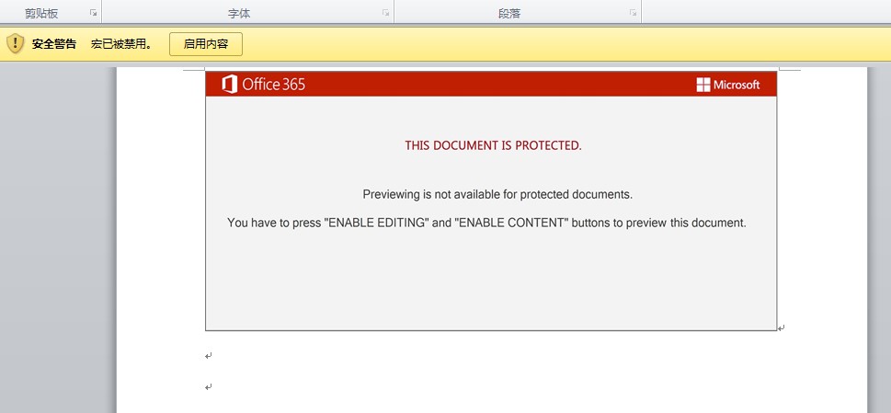Open the 字体 dialog launcher arrow
The image size is (891, 413).
point(386,13)
